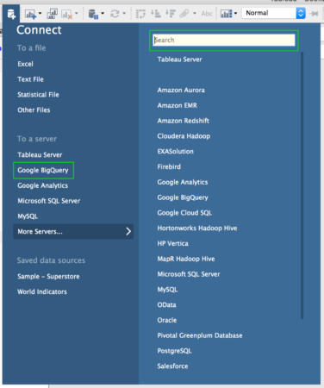Select Google Analytics in left panel
Screen dimensions: 324x388
click(x=43, y=185)
